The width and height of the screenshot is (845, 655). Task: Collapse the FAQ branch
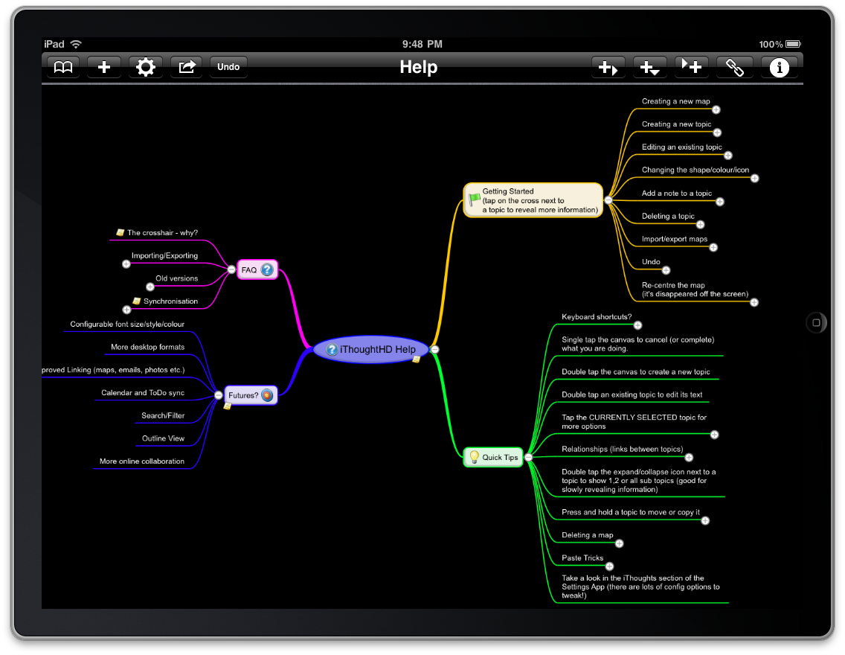tap(231, 269)
